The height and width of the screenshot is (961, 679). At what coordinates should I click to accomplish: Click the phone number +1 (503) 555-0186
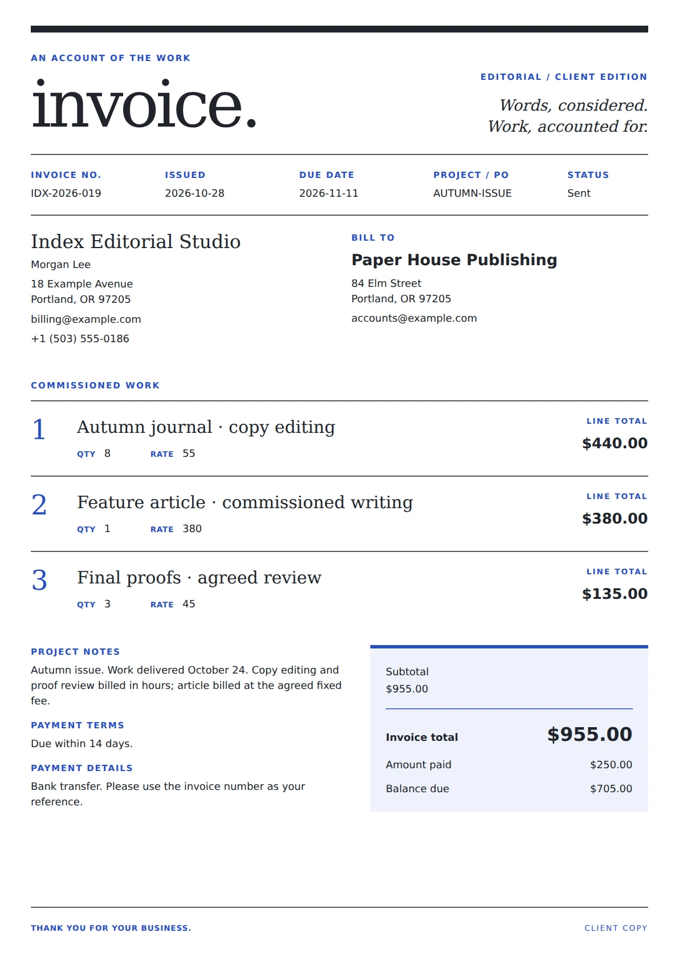pyautogui.click(x=80, y=339)
